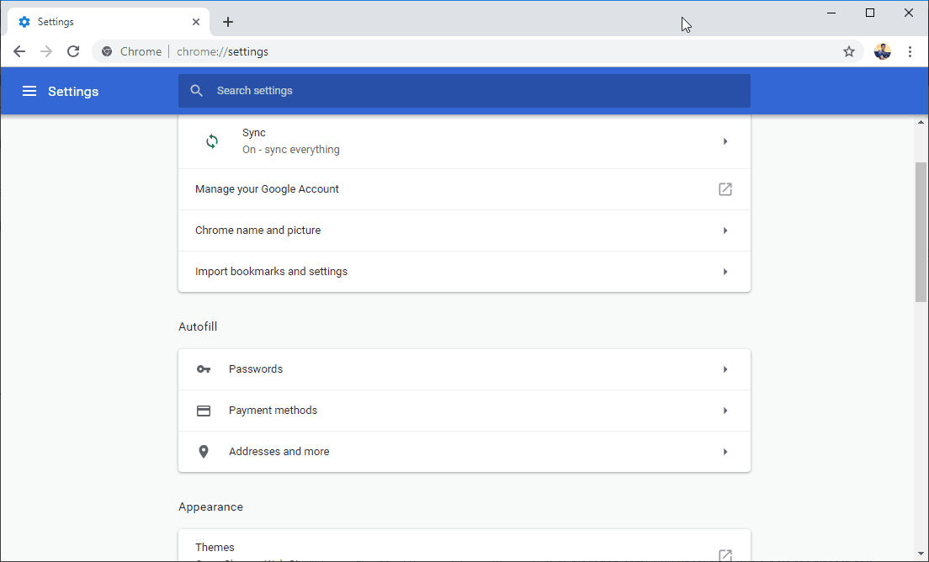Open Chrome name and picture
929x562 pixels.
464,231
